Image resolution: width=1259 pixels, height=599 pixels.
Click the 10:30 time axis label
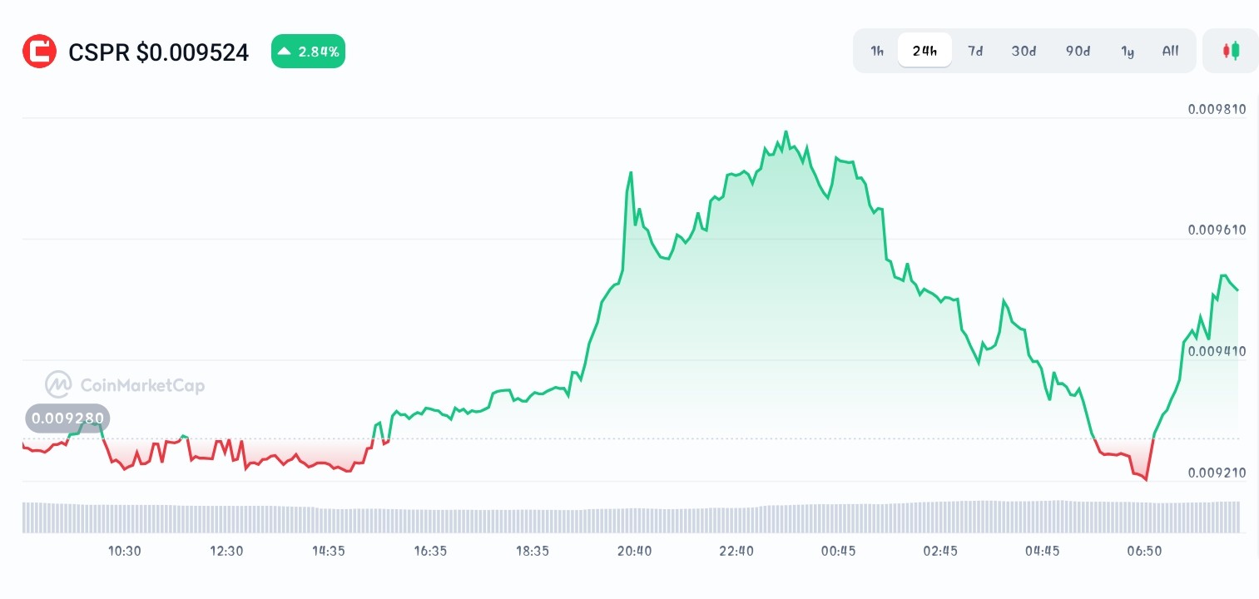(x=125, y=551)
